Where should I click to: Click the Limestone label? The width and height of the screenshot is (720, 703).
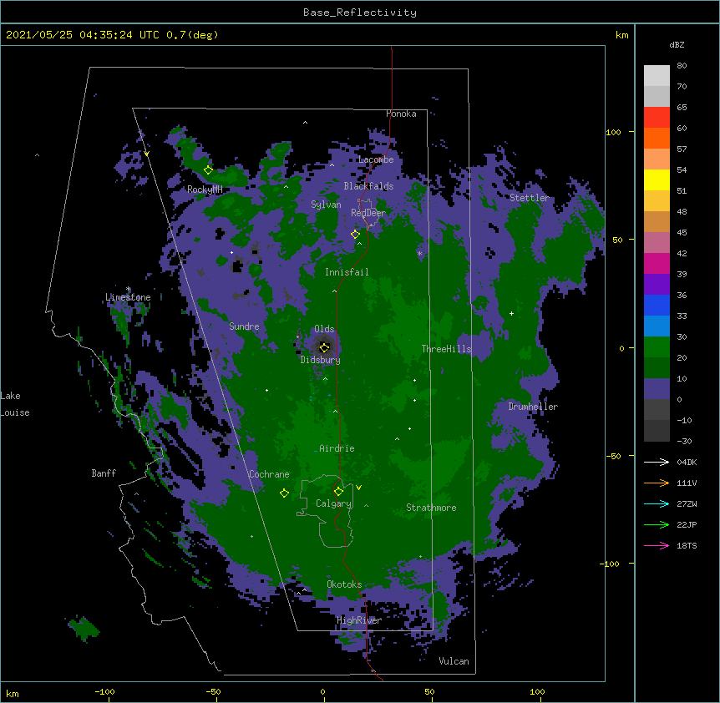tap(128, 297)
